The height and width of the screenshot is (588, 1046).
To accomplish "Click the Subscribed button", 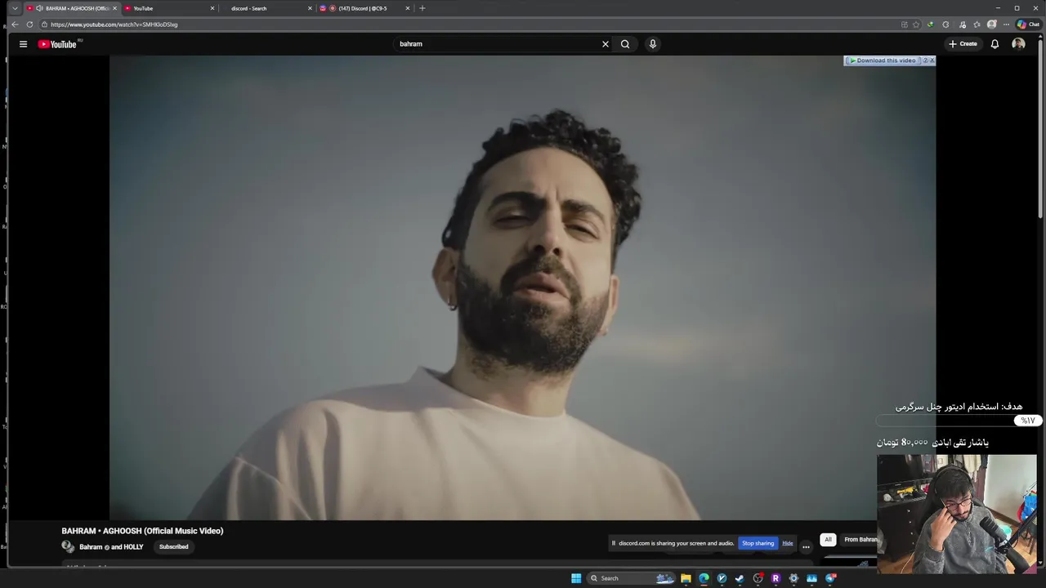I will coord(173,546).
